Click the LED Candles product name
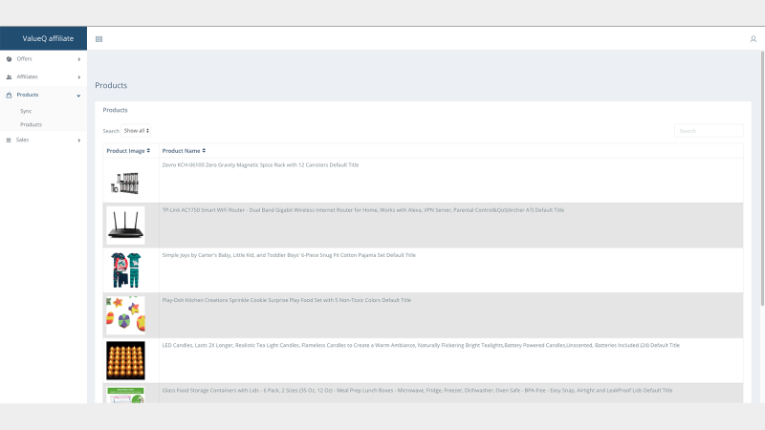The height and width of the screenshot is (430, 765). coord(421,345)
